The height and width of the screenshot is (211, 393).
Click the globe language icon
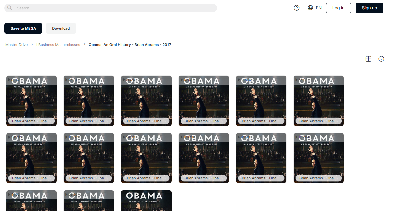pyautogui.click(x=310, y=8)
